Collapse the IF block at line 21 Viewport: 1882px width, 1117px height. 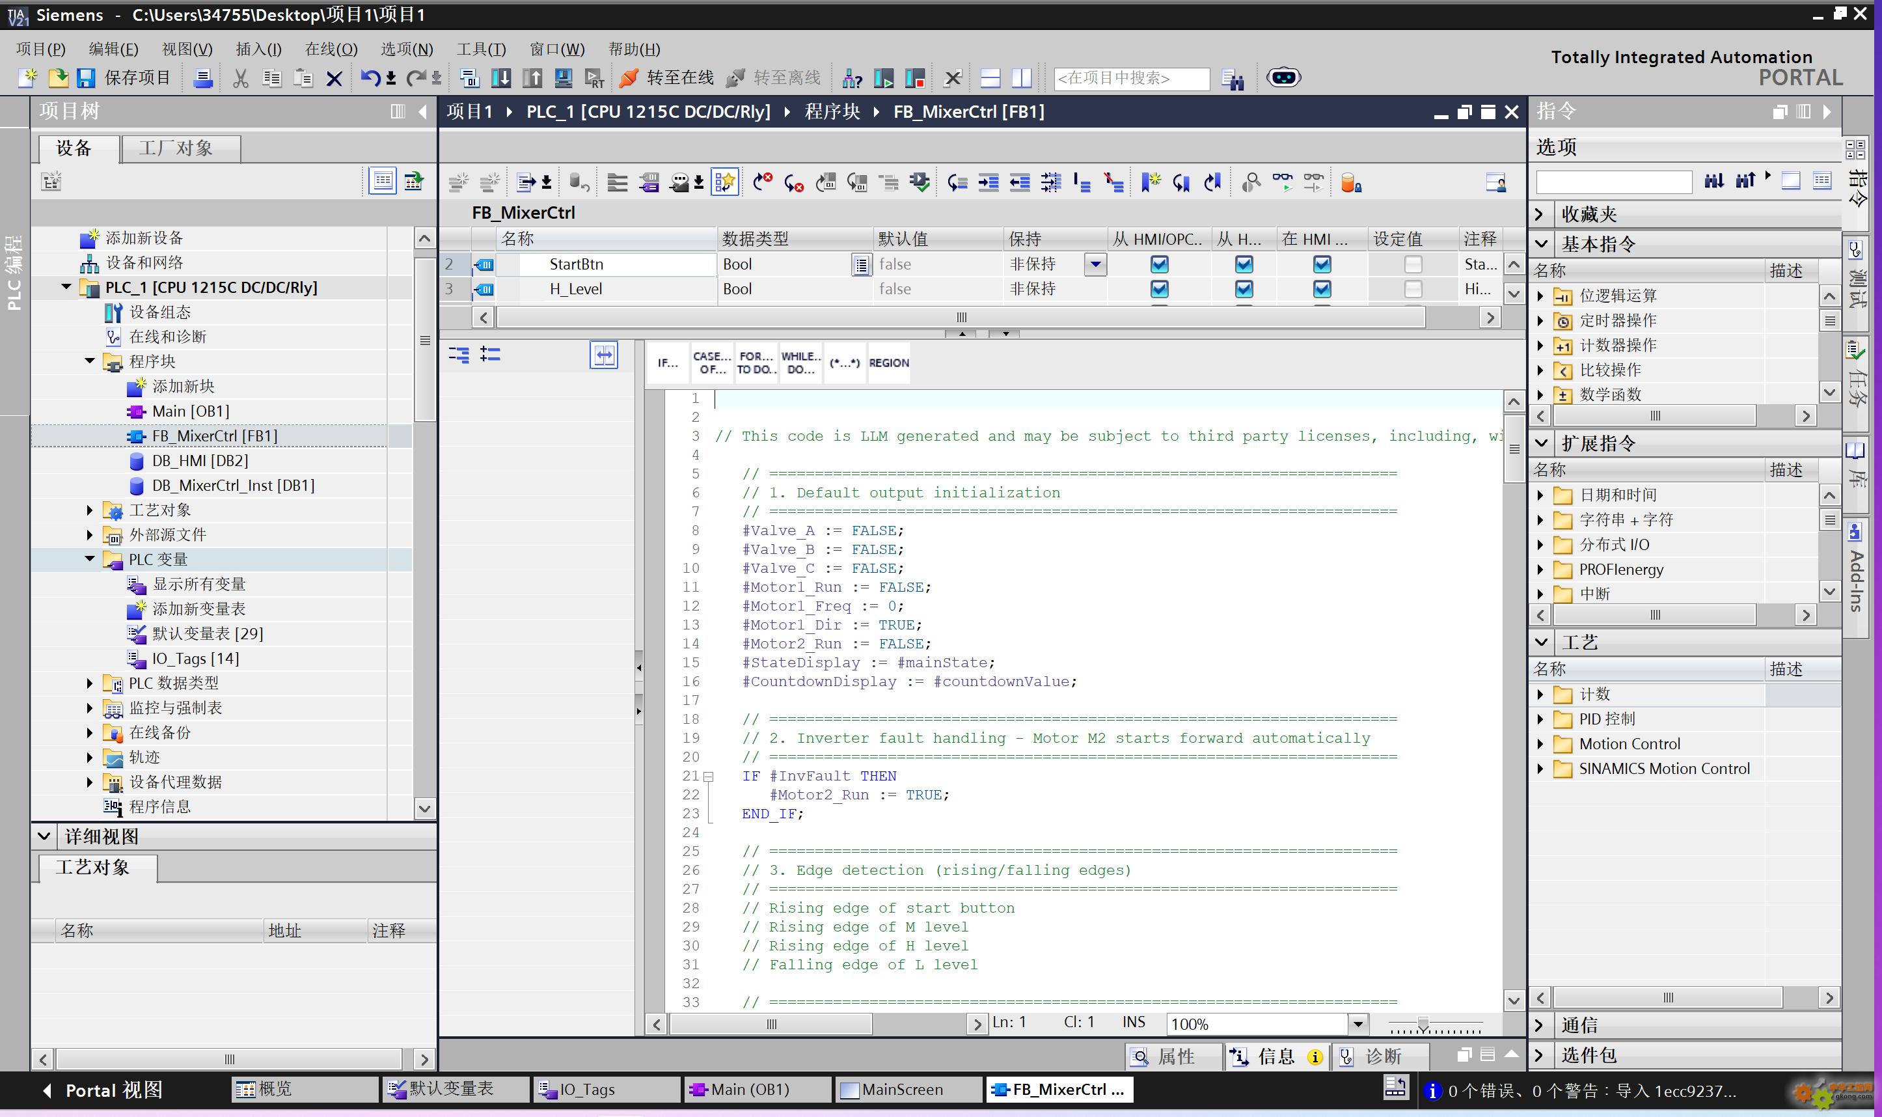click(x=708, y=776)
